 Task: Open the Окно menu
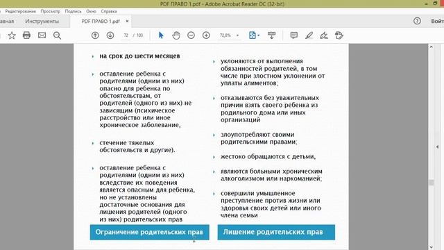[91, 11]
